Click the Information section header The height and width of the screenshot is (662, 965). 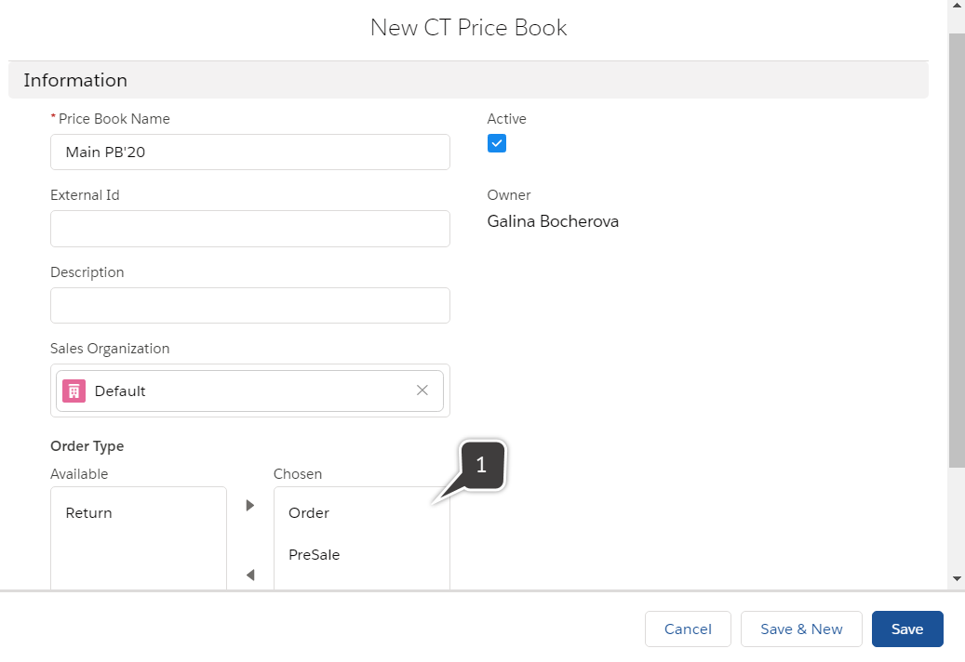tap(75, 80)
